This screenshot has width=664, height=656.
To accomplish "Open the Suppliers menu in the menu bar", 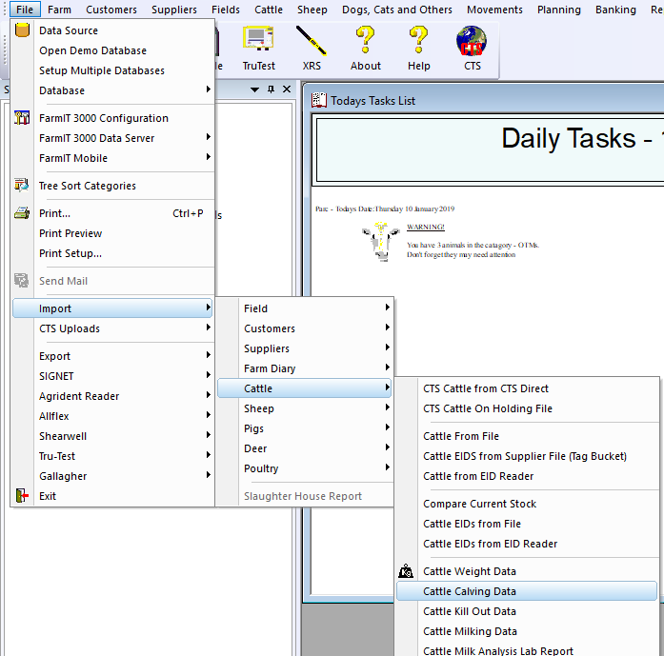I will coord(174,10).
